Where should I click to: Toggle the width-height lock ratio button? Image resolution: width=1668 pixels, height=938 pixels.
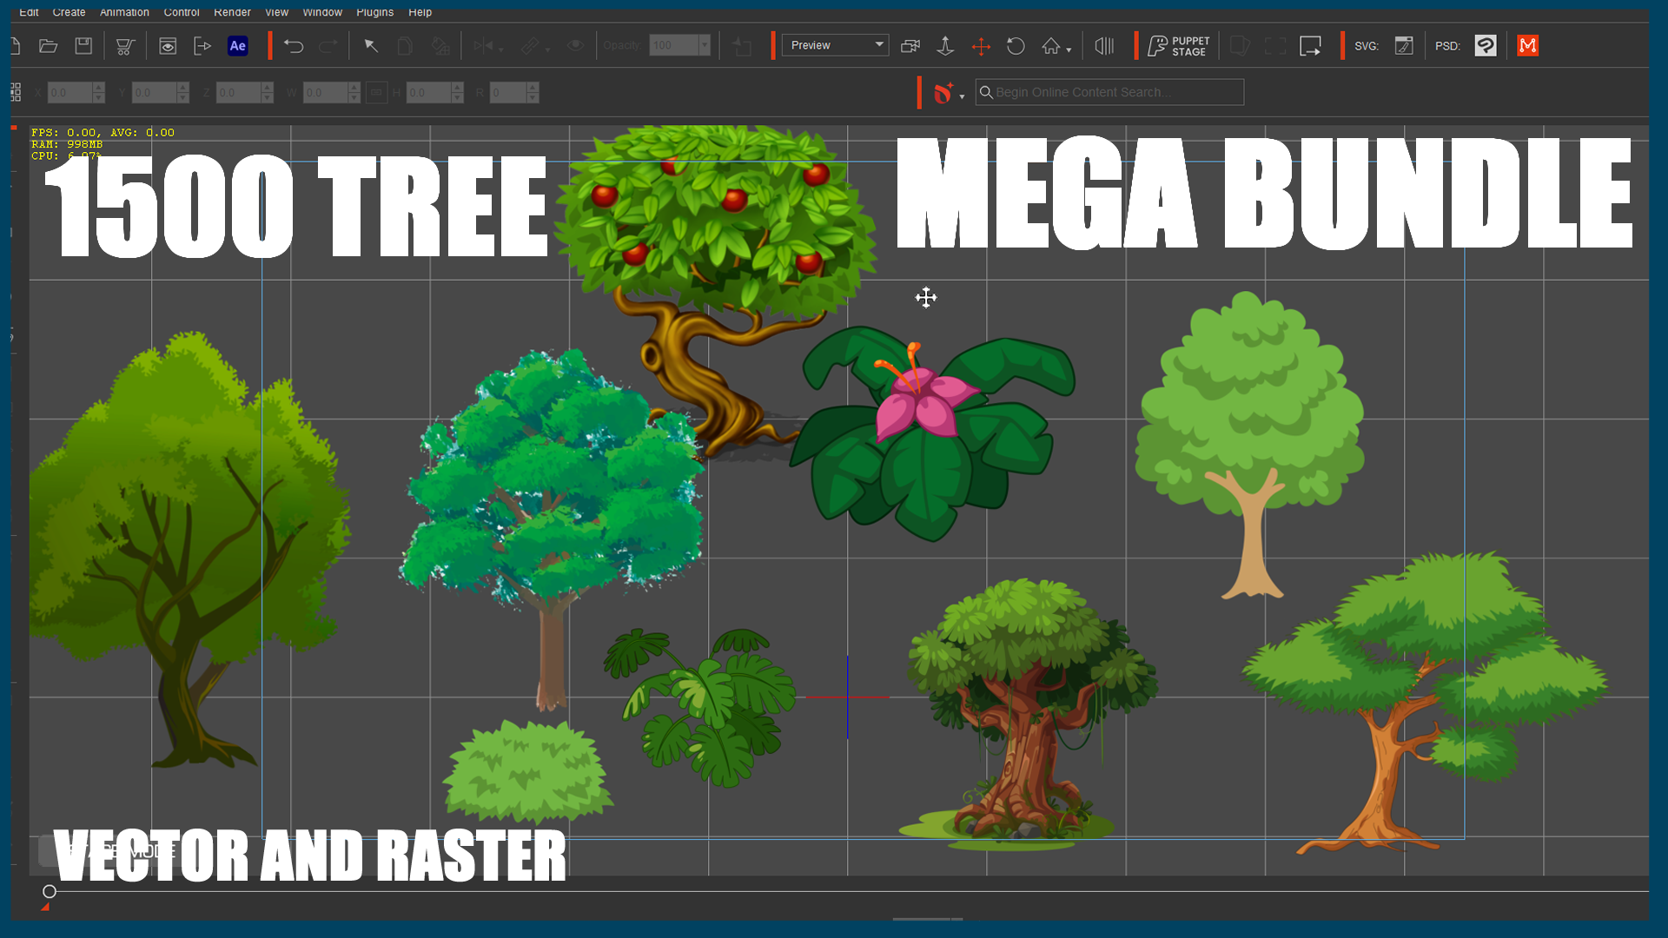(376, 92)
